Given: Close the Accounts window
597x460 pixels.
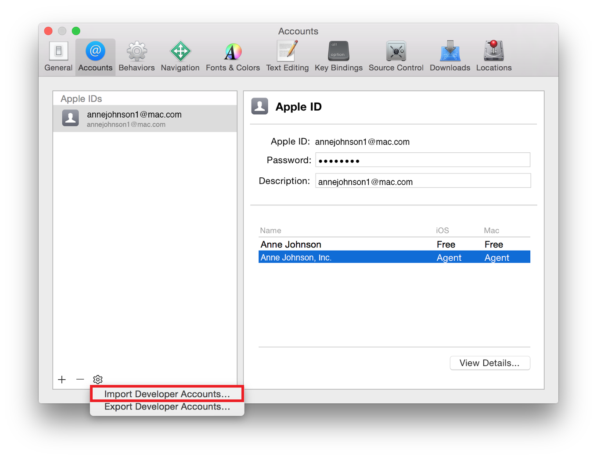Looking at the screenshot, I should pos(49,31).
